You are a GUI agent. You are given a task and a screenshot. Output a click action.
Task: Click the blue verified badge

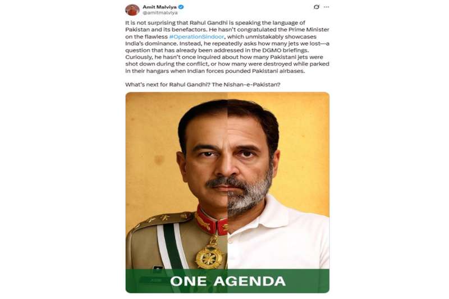tap(181, 7)
